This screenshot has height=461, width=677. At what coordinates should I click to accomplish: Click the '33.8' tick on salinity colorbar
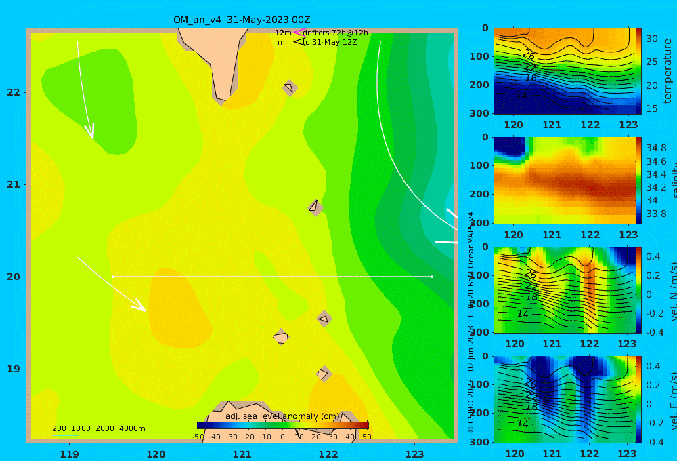(656, 214)
